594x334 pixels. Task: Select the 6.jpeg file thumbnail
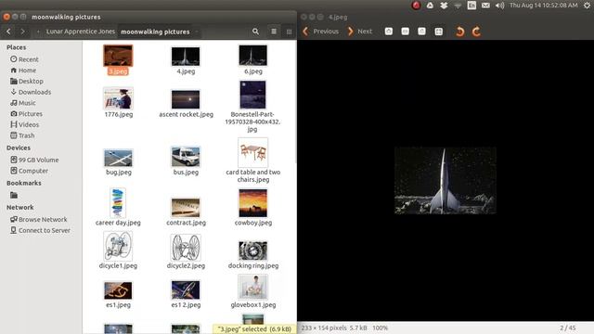[x=253, y=56]
